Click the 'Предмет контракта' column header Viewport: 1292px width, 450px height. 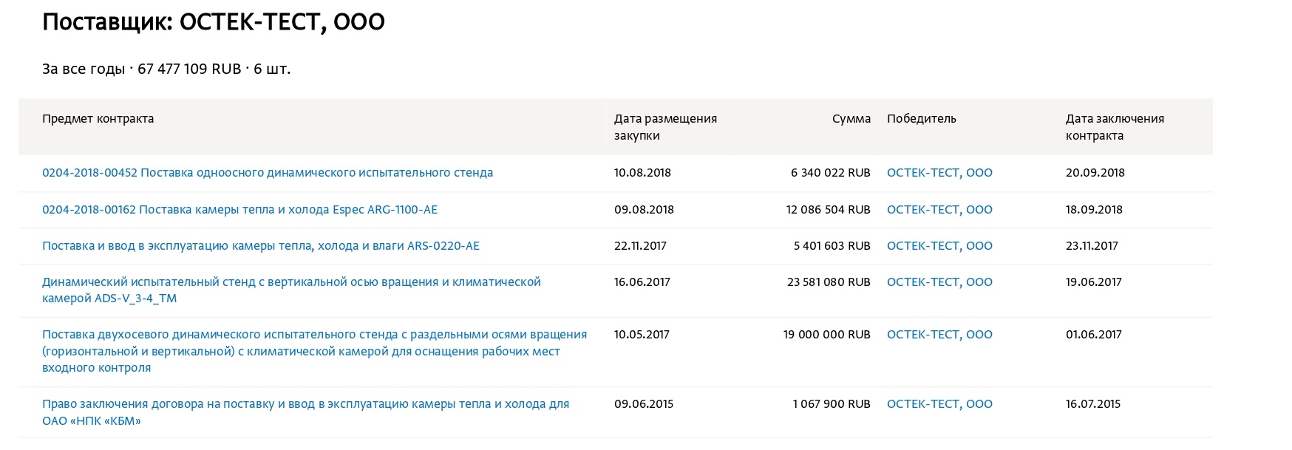point(98,119)
